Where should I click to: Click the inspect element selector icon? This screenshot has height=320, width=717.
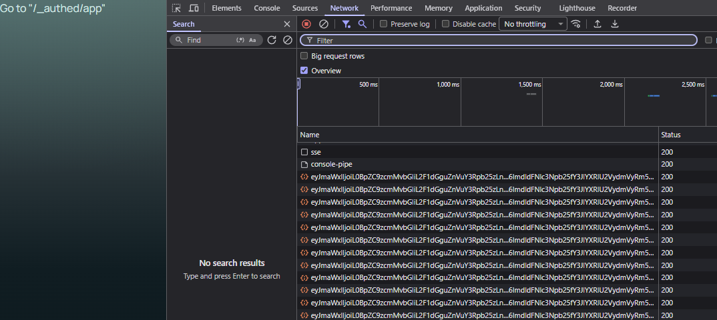click(x=176, y=8)
